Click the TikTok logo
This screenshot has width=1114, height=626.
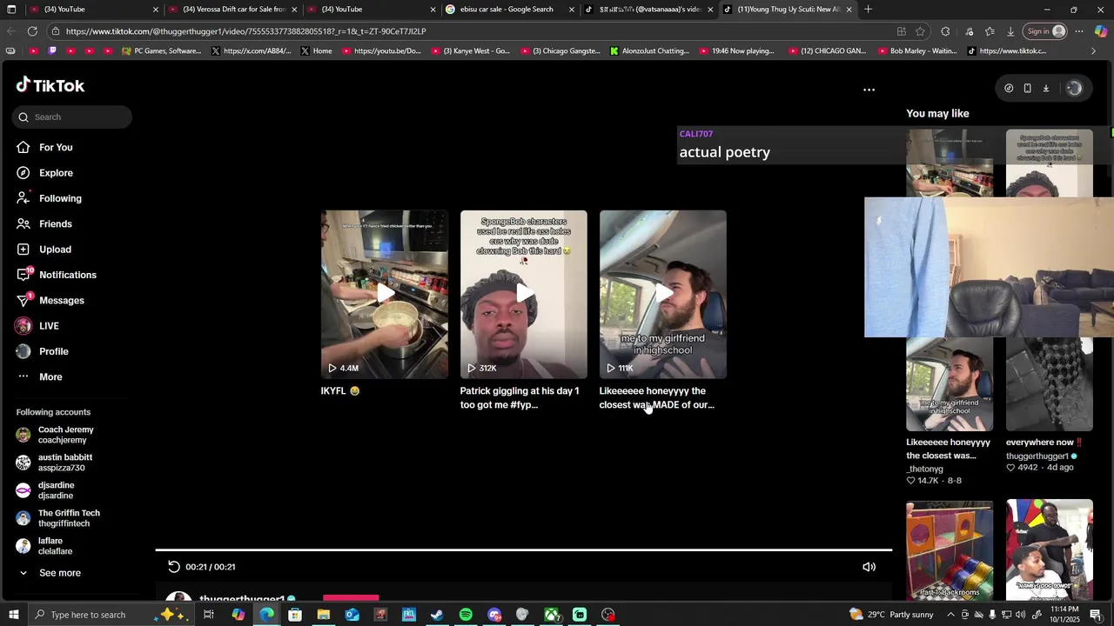(x=50, y=85)
